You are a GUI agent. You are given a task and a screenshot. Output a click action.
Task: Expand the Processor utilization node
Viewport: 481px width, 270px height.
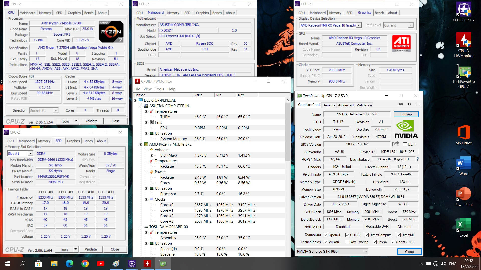(x=152, y=194)
